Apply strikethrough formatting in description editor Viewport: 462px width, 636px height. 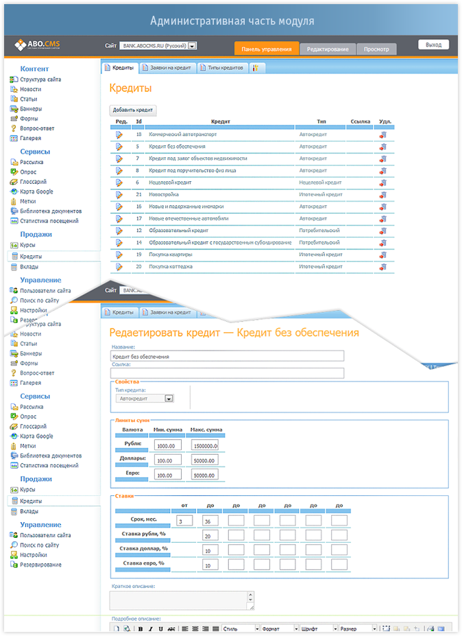click(171, 628)
